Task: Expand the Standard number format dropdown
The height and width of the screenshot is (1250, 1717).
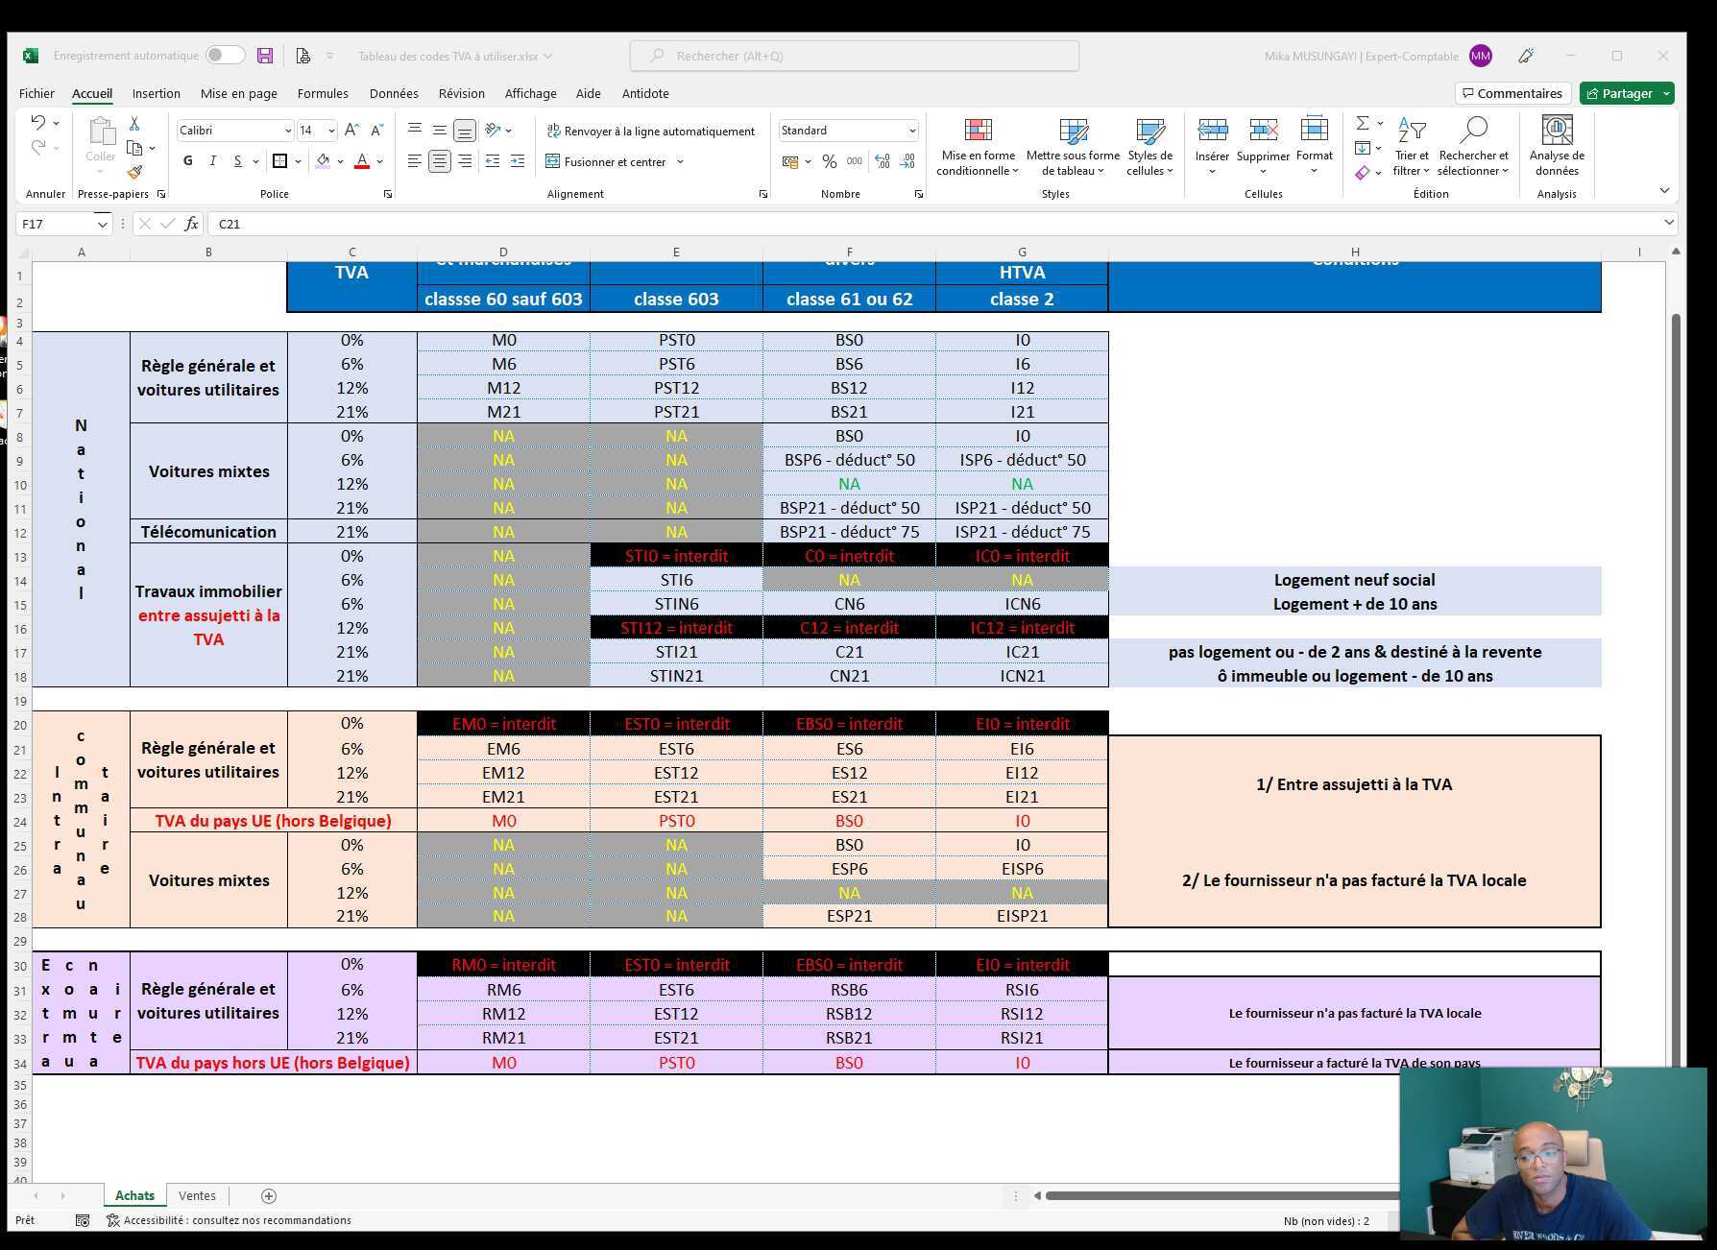Action: click(x=911, y=131)
